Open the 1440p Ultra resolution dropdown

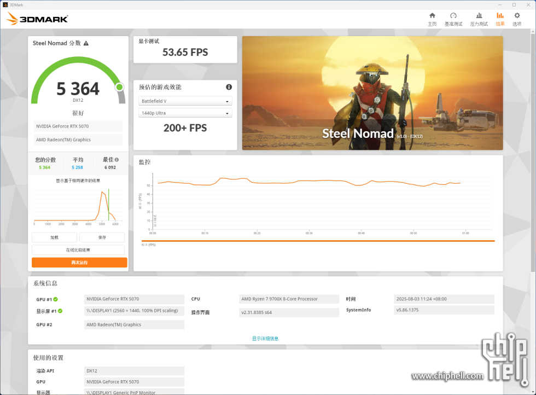185,113
